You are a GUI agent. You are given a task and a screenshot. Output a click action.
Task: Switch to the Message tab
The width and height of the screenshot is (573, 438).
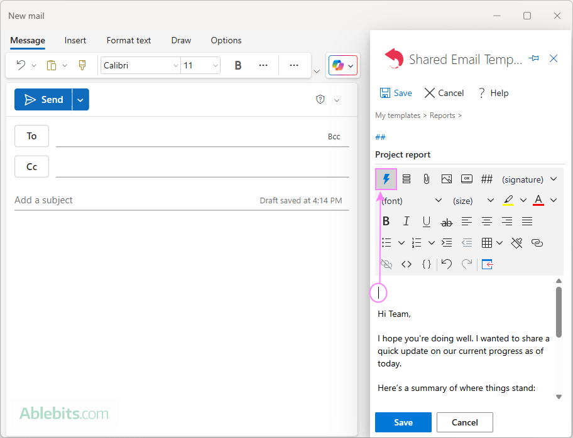28,40
